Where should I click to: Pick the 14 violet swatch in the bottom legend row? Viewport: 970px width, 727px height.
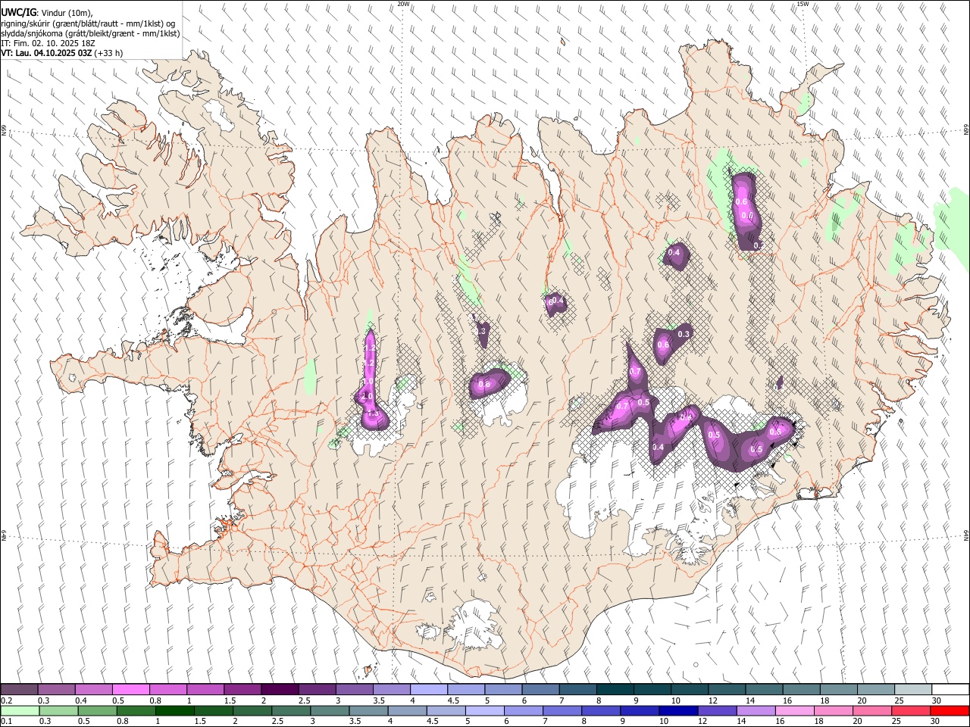point(756,711)
